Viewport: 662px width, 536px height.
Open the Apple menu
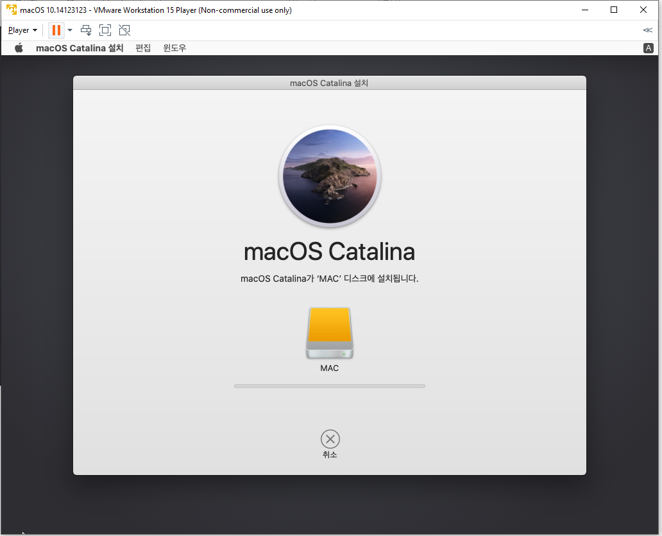[x=19, y=48]
